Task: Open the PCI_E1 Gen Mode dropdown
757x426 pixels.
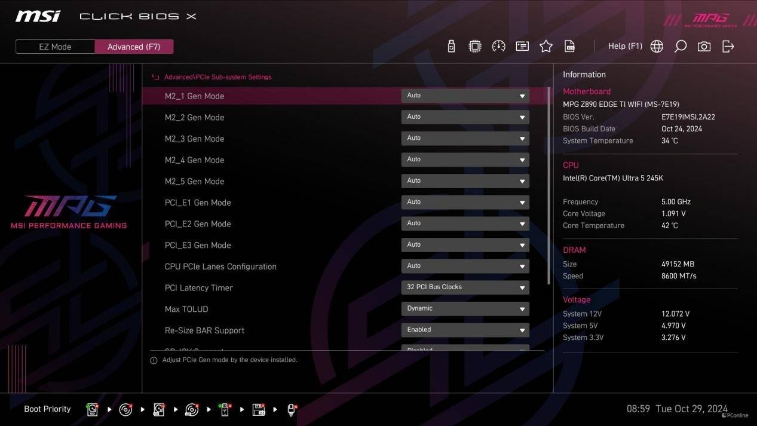Action: [x=465, y=202]
